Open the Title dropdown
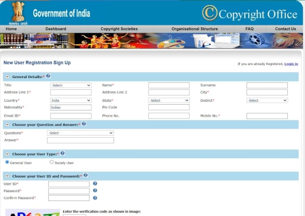 coord(71,85)
